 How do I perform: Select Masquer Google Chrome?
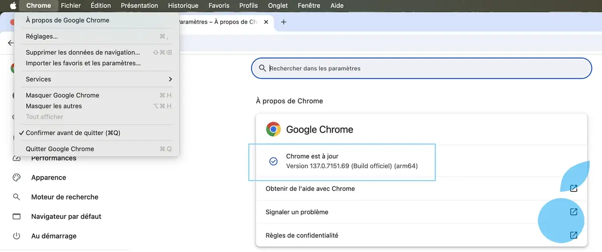pyautogui.click(x=97, y=95)
